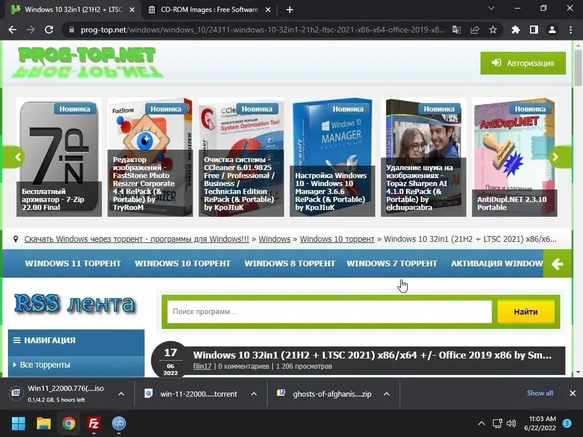Viewport: 583px width, 437px height.
Task: Open AntiDupl.NET 2.3.10 Portable card
Action: 515,157
